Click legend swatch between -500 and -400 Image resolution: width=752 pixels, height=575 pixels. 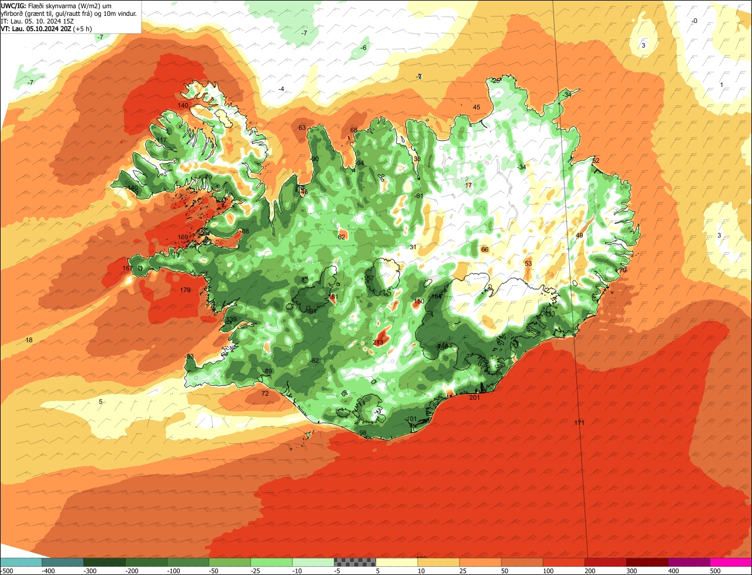(21, 562)
